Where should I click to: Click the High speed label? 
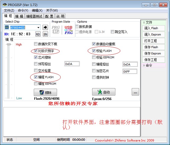(19, 44)
